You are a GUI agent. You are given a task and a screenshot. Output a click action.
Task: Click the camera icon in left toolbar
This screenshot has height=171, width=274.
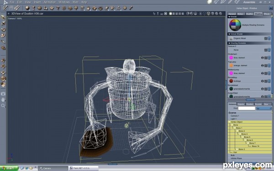3,93
